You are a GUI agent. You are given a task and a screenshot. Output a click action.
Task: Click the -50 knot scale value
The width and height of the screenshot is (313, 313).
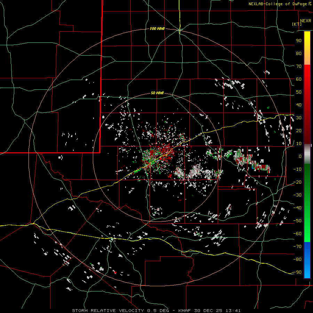pyautogui.click(x=297, y=221)
